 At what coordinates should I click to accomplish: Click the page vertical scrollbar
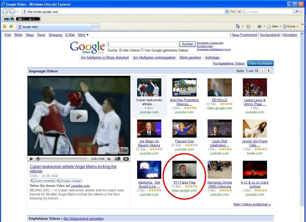[302, 121]
